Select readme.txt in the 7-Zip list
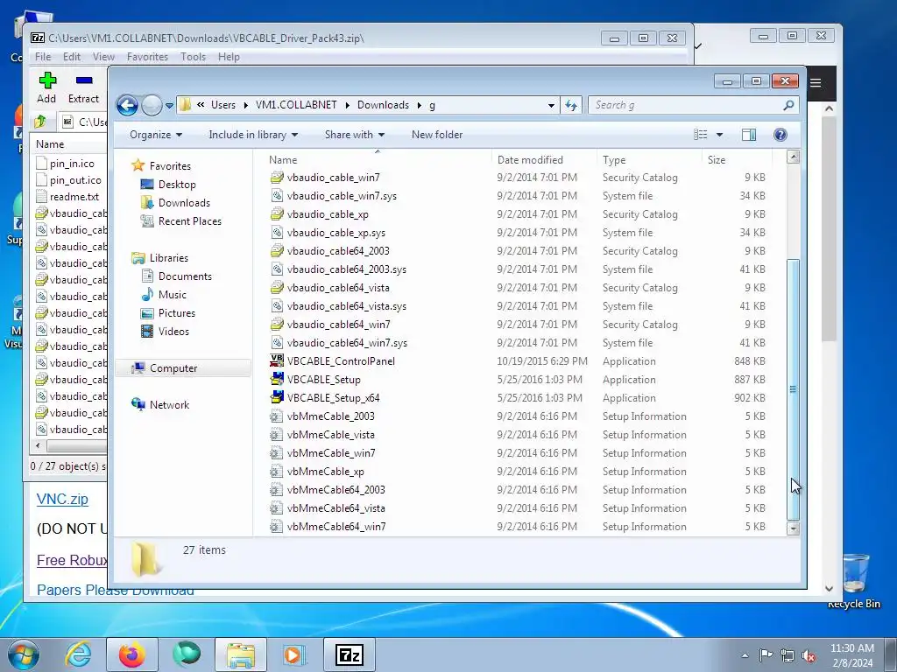The width and height of the screenshot is (897, 672). (74, 197)
